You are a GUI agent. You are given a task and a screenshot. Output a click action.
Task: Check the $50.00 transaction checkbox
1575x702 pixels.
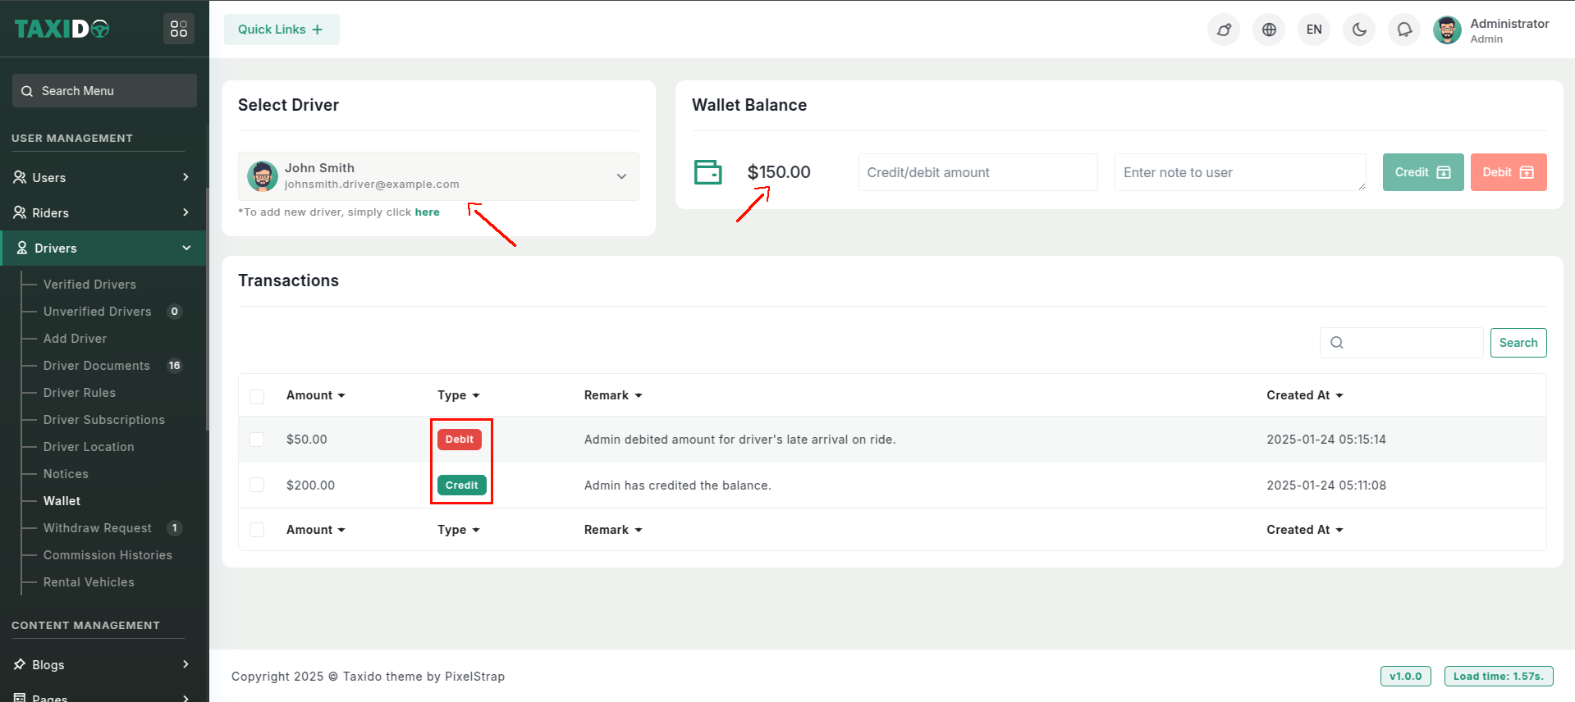pos(257,440)
